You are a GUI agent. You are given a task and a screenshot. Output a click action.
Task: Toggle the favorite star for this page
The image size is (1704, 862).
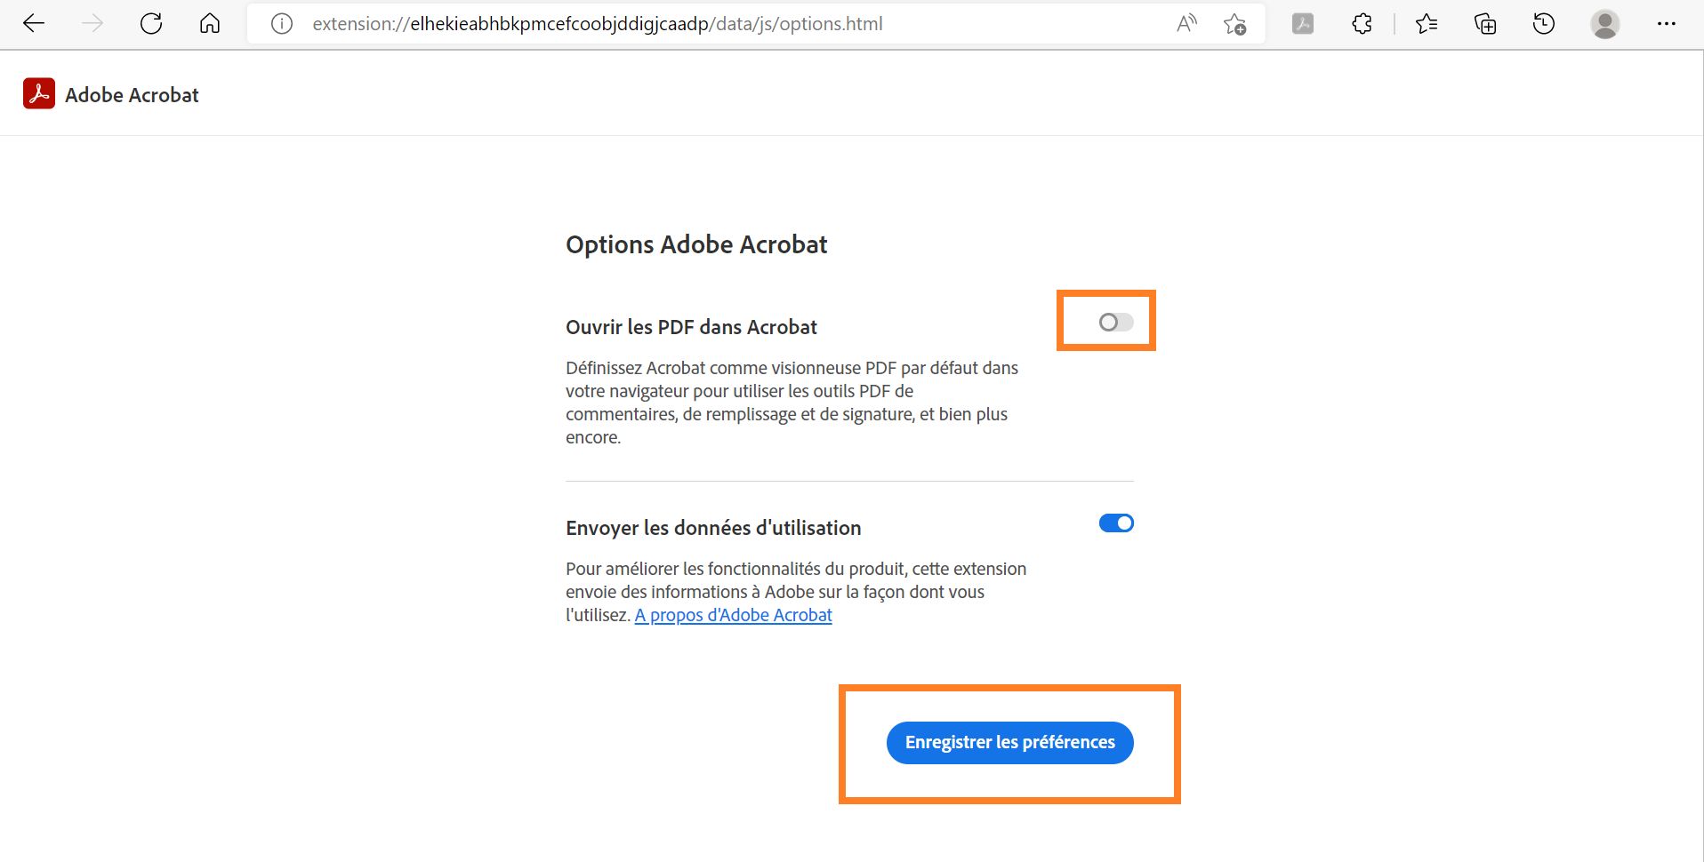1236,24
